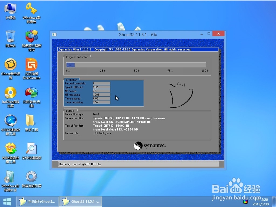The height and width of the screenshot is (207, 276).
Task: Click the Windows Start button
Action: pyautogui.click(x=7, y=202)
